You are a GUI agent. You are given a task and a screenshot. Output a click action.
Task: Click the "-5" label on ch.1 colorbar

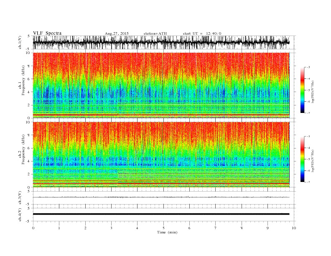click(x=308, y=90)
